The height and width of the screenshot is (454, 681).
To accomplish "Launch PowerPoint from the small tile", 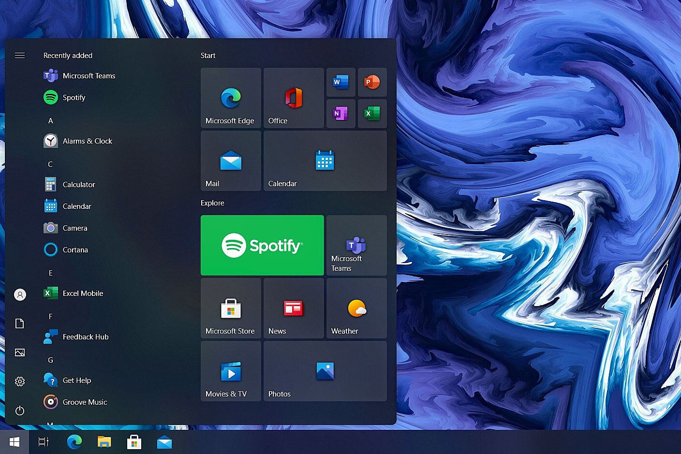I will coord(372,82).
